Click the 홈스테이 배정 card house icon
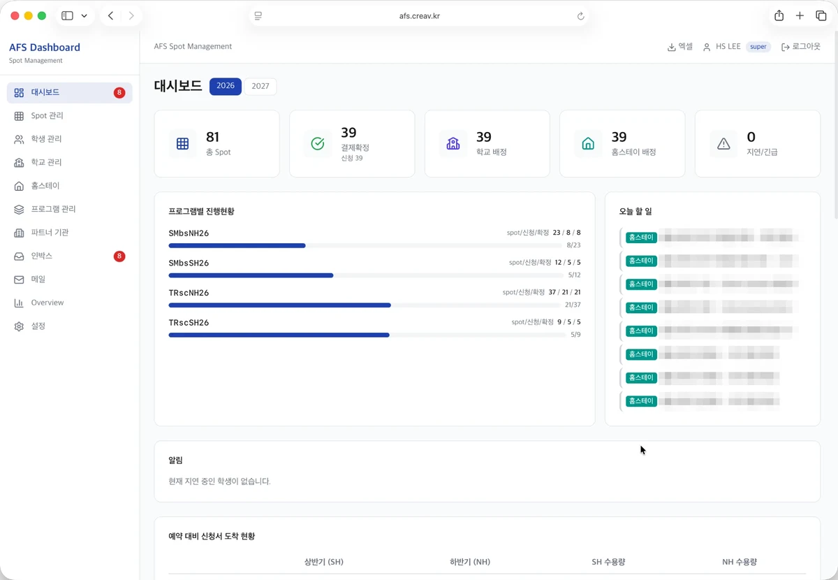The width and height of the screenshot is (838, 580). 588,144
